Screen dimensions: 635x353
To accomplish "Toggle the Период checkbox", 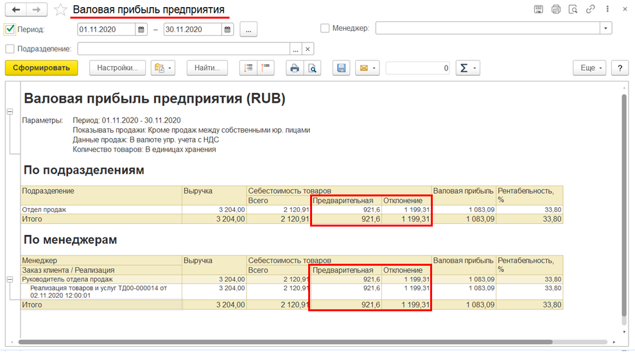I will tap(10, 29).
